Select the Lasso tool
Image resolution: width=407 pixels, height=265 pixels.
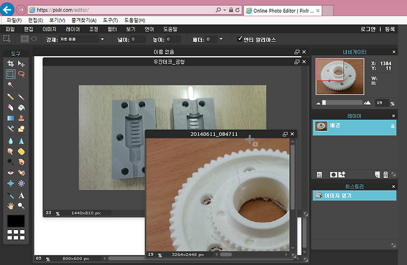21,74
